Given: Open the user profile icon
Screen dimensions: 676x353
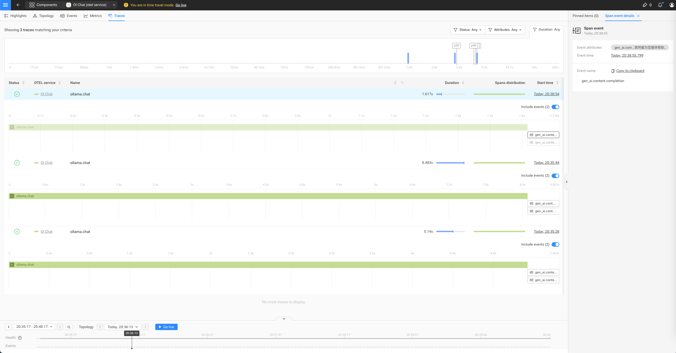Looking at the screenshot, I should tap(672, 5).
